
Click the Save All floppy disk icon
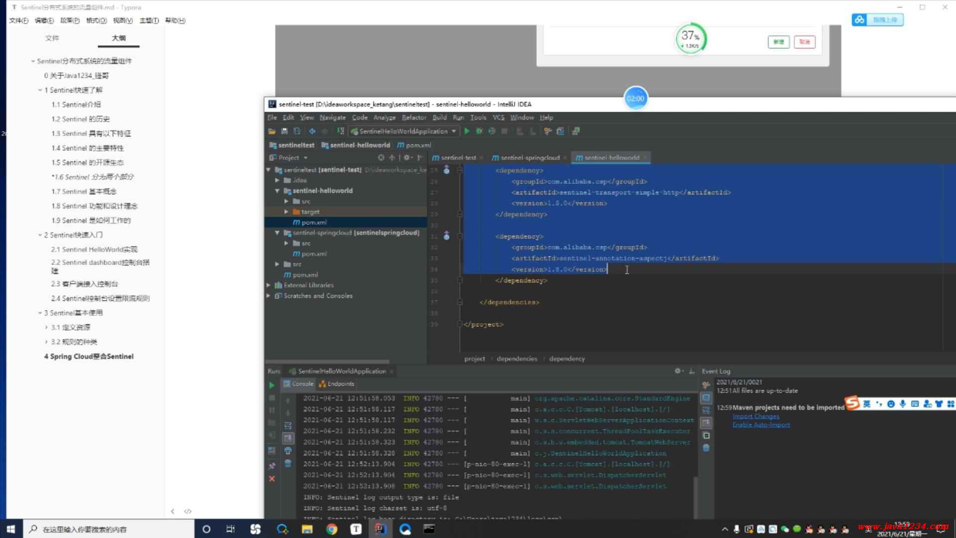284,132
